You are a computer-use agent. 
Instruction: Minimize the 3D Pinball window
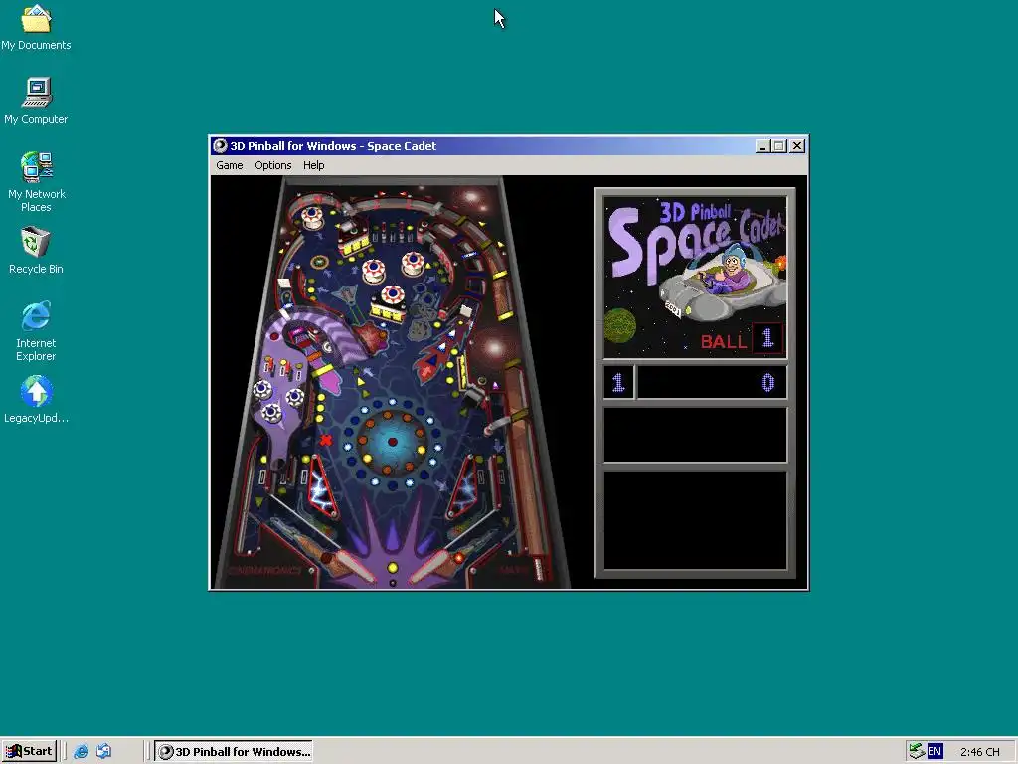[763, 146]
